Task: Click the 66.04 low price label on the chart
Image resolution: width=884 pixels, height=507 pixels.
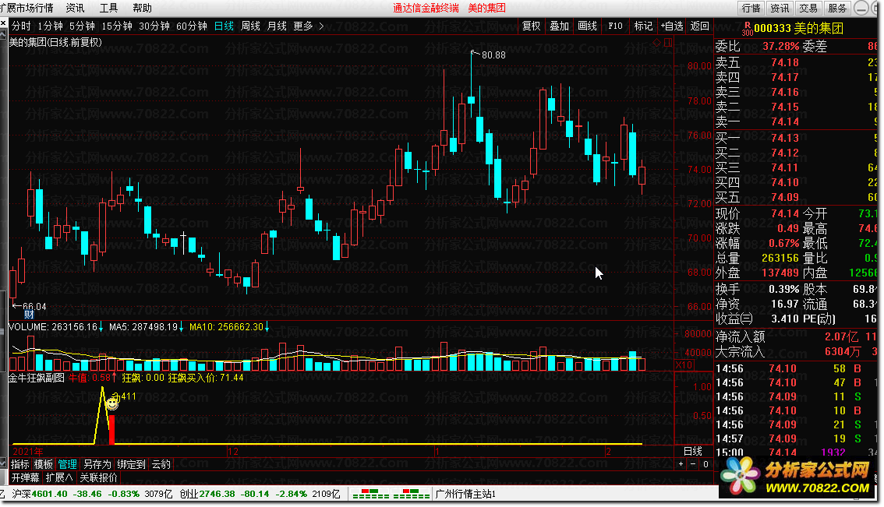Action: (x=34, y=306)
